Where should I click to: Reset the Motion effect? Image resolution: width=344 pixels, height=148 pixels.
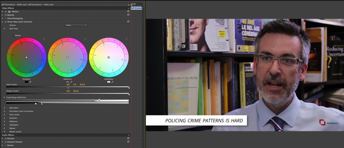click(x=128, y=11)
